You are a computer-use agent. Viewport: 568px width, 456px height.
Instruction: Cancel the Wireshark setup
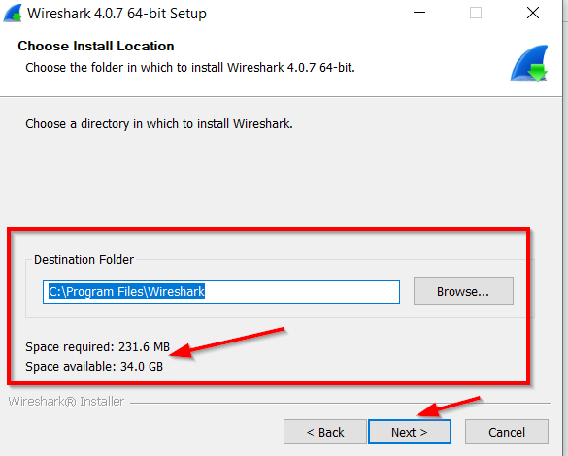tap(507, 432)
